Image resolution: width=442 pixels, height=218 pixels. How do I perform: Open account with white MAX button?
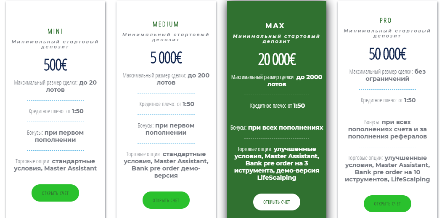(277, 202)
